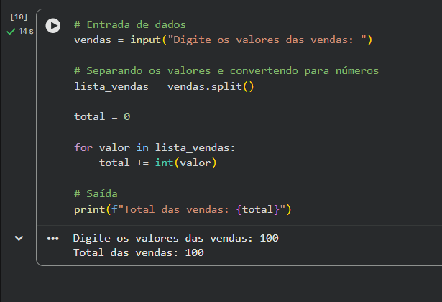This screenshot has width=442, height=302.
Task: Collapse the cell output with chevron
Action: tap(19, 238)
